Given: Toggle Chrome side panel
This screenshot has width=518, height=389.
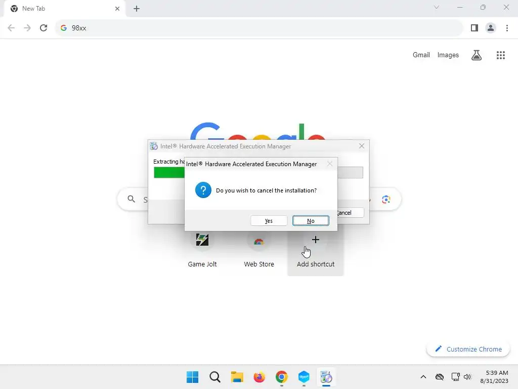Looking at the screenshot, I should click(474, 28).
